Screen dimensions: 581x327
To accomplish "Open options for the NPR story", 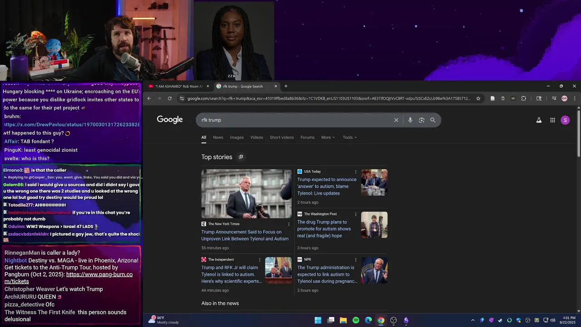I will point(355,260).
